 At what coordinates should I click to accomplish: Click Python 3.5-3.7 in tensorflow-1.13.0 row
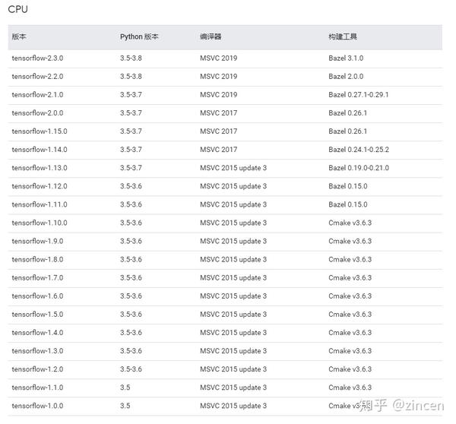pyautogui.click(x=131, y=168)
